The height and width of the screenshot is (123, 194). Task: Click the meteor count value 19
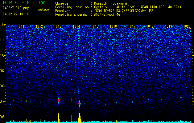pos(45,14)
